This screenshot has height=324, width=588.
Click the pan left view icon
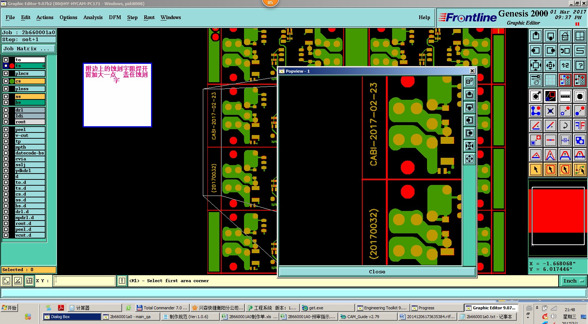pyautogui.click(x=536, y=51)
